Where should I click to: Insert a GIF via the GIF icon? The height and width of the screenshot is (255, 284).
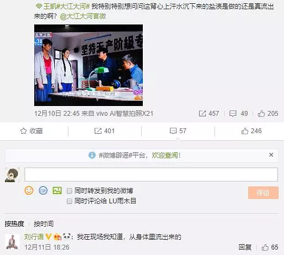[x=43, y=190]
